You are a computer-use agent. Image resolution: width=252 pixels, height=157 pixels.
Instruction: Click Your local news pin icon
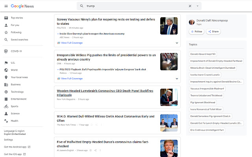[6, 77]
